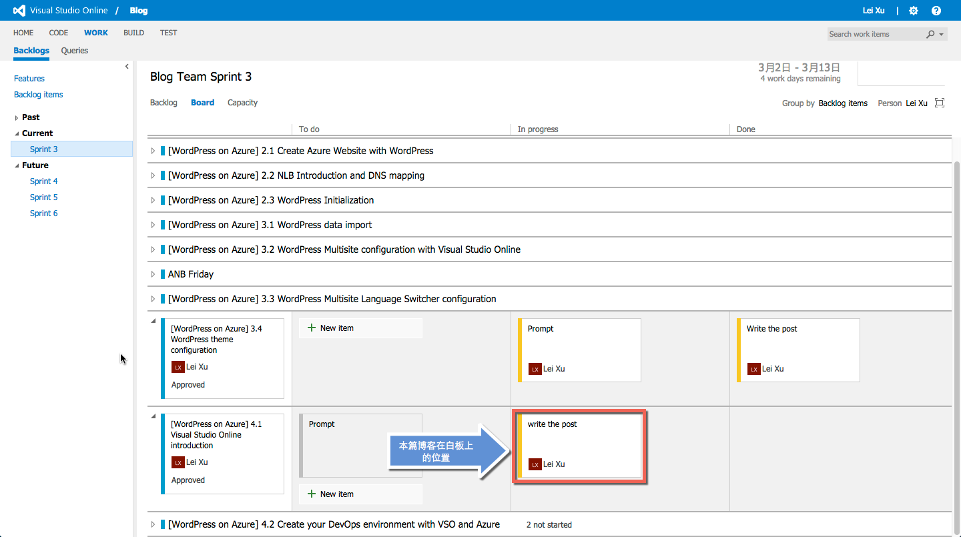Select Sprint 4 in the sidebar
Viewport: 961px width, 537px height.
point(44,181)
